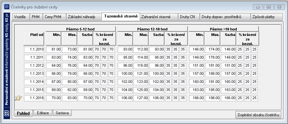The width and height of the screenshot is (288, 124).
Task: Click the 123.00 Max. cell for 2014
Action: coord(141,82)
